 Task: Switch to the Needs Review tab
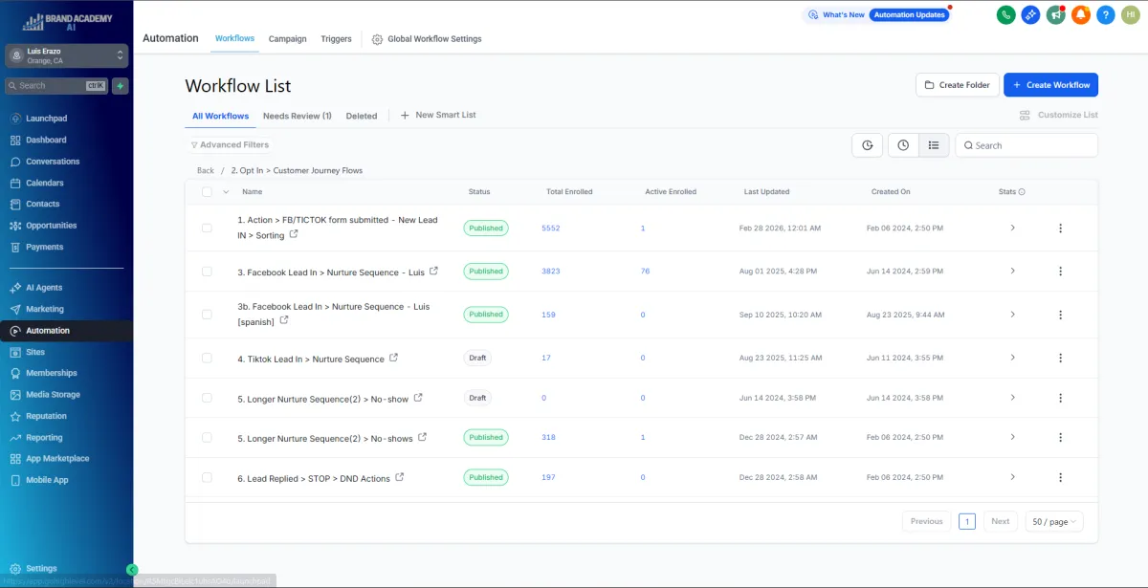coord(297,116)
